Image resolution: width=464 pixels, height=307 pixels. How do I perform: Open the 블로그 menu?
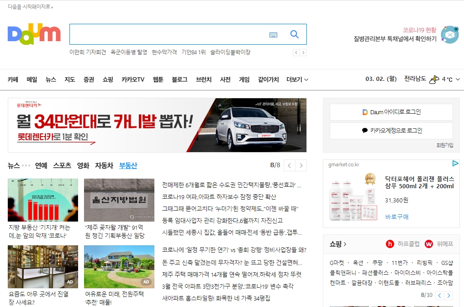tap(179, 79)
